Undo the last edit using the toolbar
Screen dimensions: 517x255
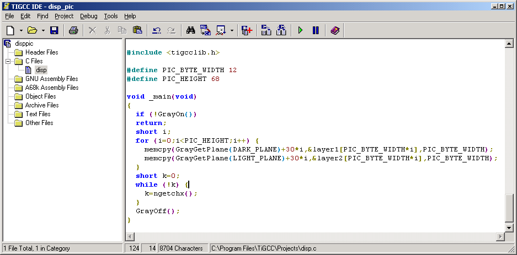[x=156, y=31]
